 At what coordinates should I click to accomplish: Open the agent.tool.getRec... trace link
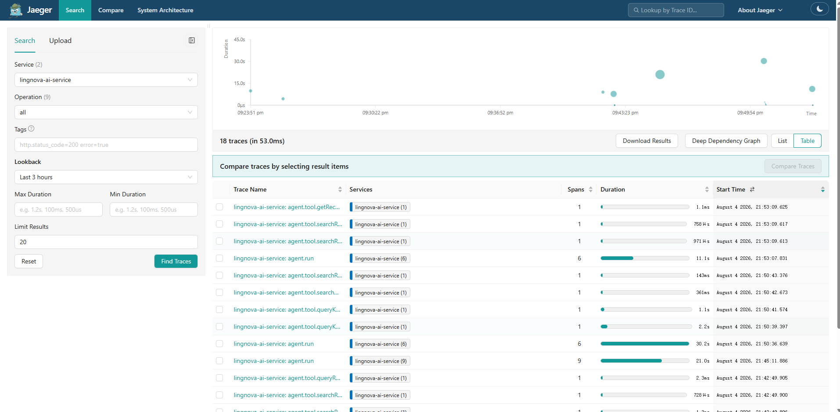coord(287,207)
